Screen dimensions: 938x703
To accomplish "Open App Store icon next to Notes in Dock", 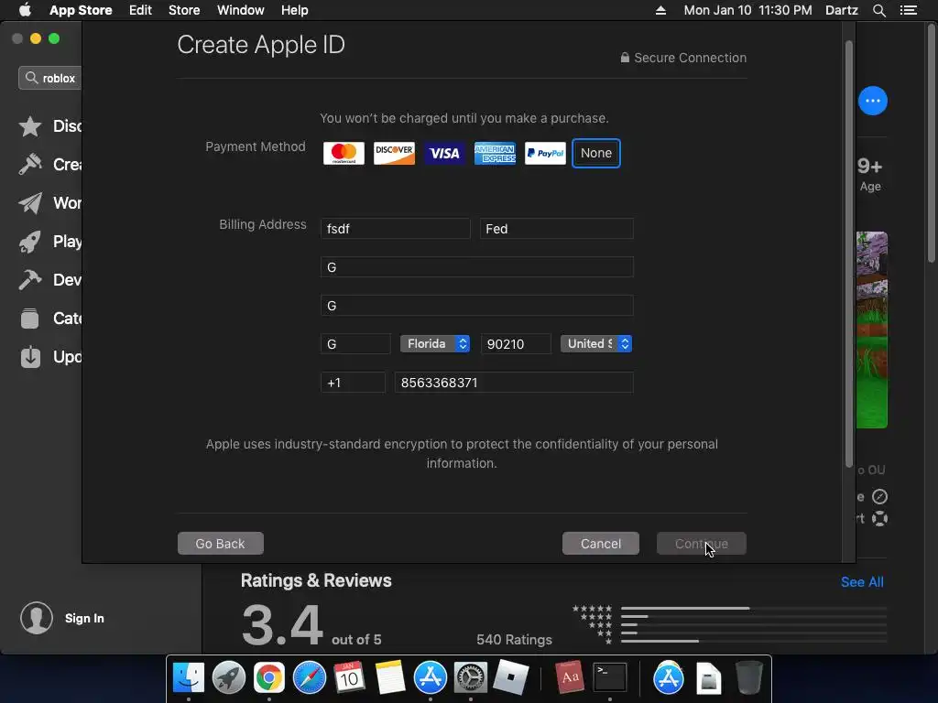I will [431, 678].
